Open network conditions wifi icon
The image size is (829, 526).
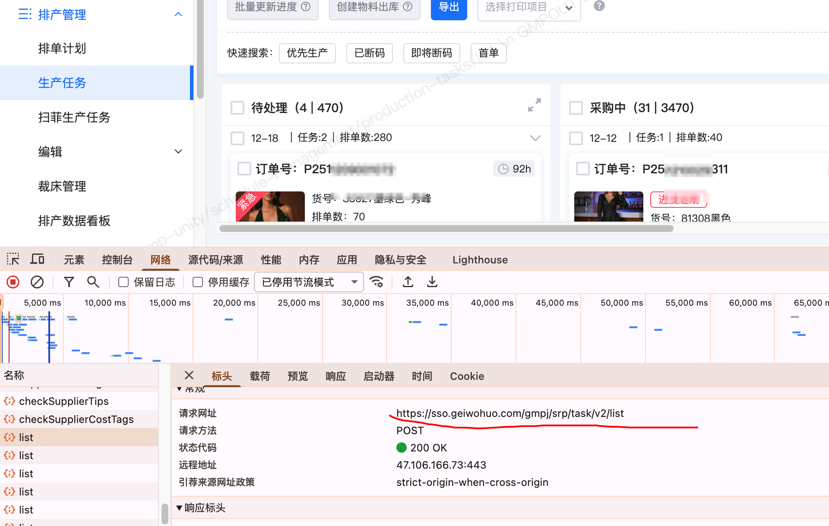(x=377, y=282)
